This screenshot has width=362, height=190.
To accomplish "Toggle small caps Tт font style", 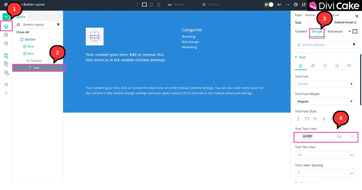I will coord(315,119).
